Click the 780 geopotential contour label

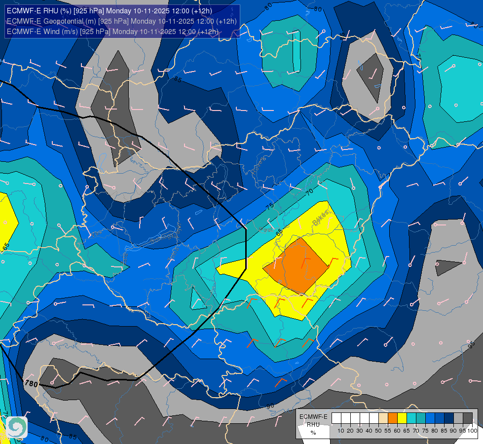pyautogui.click(x=31, y=384)
